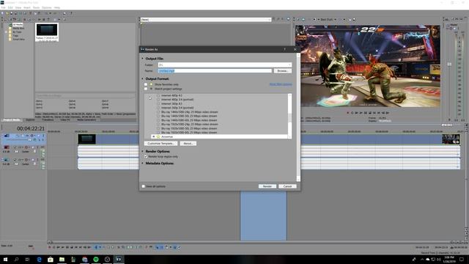Open Microsoft Edge from the taskbar
The height and width of the screenshot is (264, 469).
coord(39,259)
